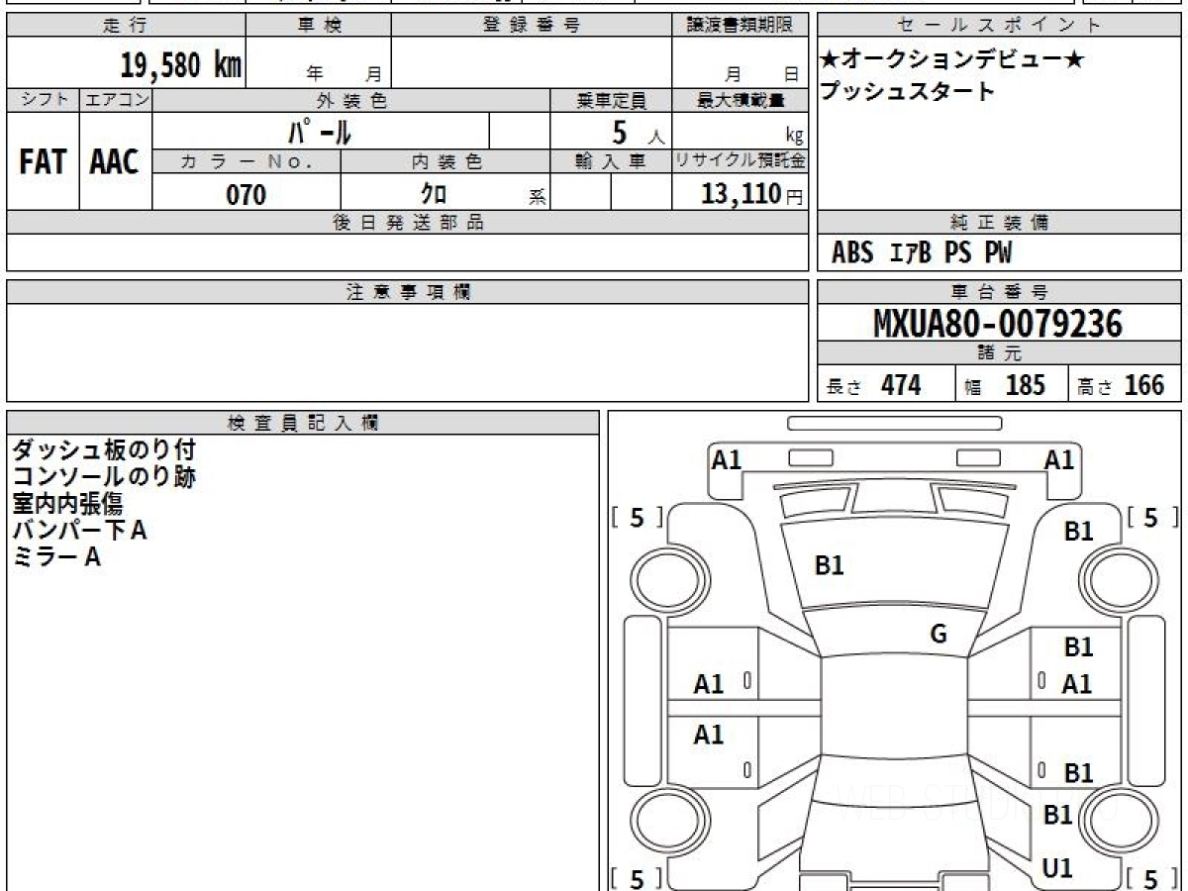Click the B1 mark on the hood
This screenshot has width=1188, height=891.
point(829,565)
